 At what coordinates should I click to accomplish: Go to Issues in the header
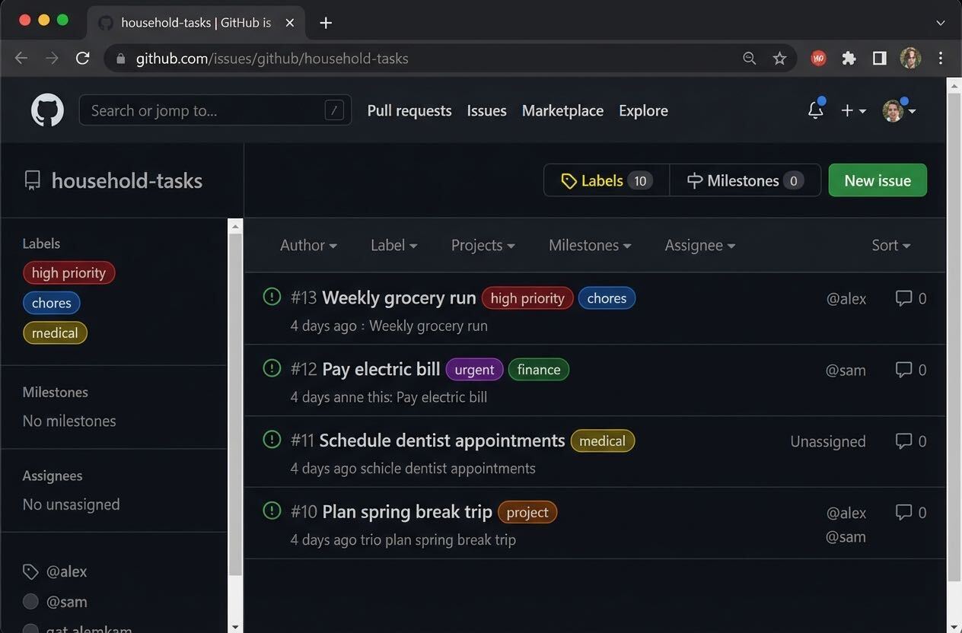tap(486, 110)
